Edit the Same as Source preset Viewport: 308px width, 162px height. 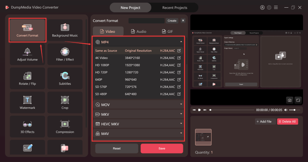179,51
